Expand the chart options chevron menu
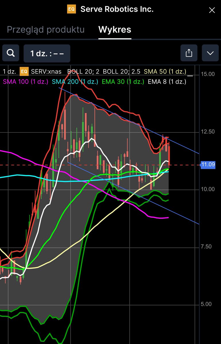Screen dimensions: 221x344 coord(210,53)
